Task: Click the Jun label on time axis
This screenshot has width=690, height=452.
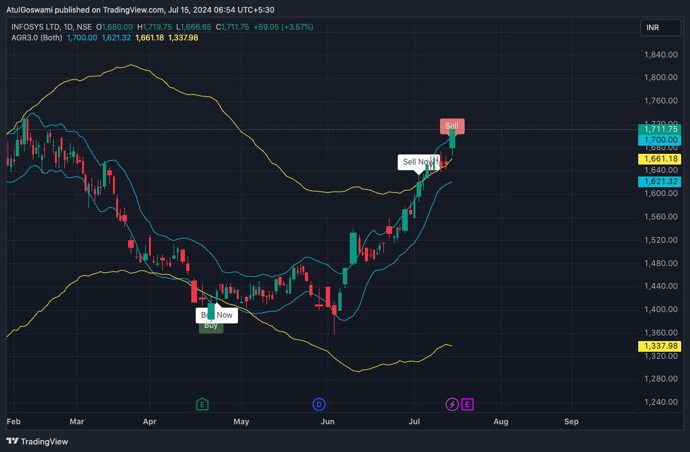Action: [328, 422]
